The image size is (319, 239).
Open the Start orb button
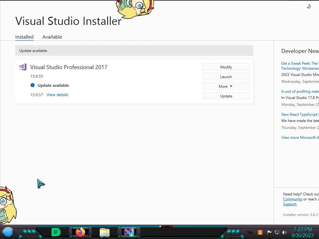(x=8, y=232)
